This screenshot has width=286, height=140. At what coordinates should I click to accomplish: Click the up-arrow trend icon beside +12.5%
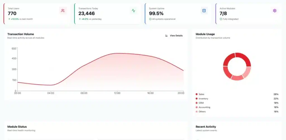[9, 19]
